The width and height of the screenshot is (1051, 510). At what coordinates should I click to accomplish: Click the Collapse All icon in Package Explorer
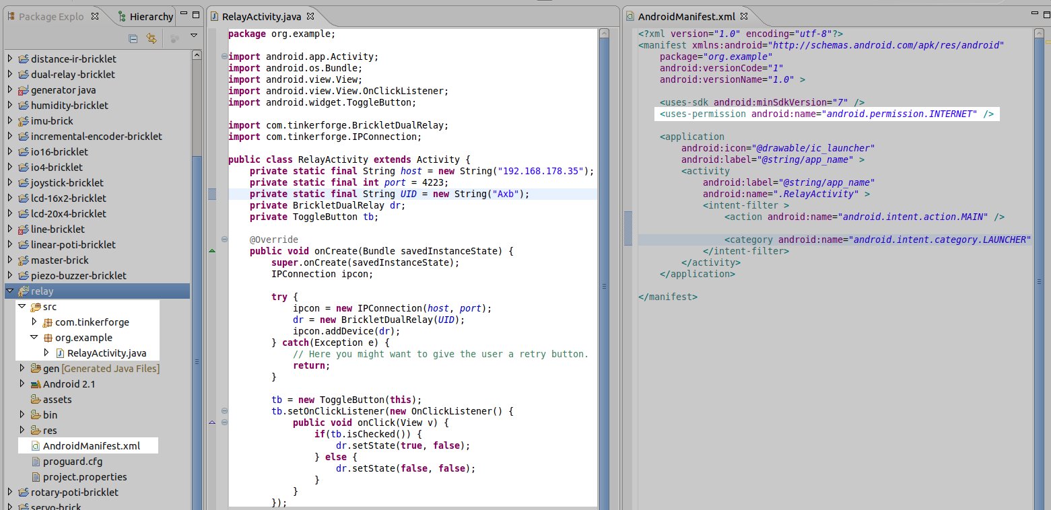pos(133,38)
